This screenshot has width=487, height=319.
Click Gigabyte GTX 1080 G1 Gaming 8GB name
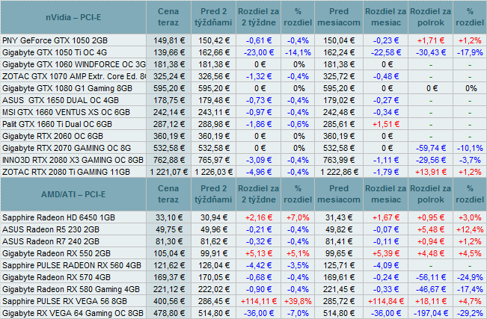pyautogui.click(x=67, y=88)
